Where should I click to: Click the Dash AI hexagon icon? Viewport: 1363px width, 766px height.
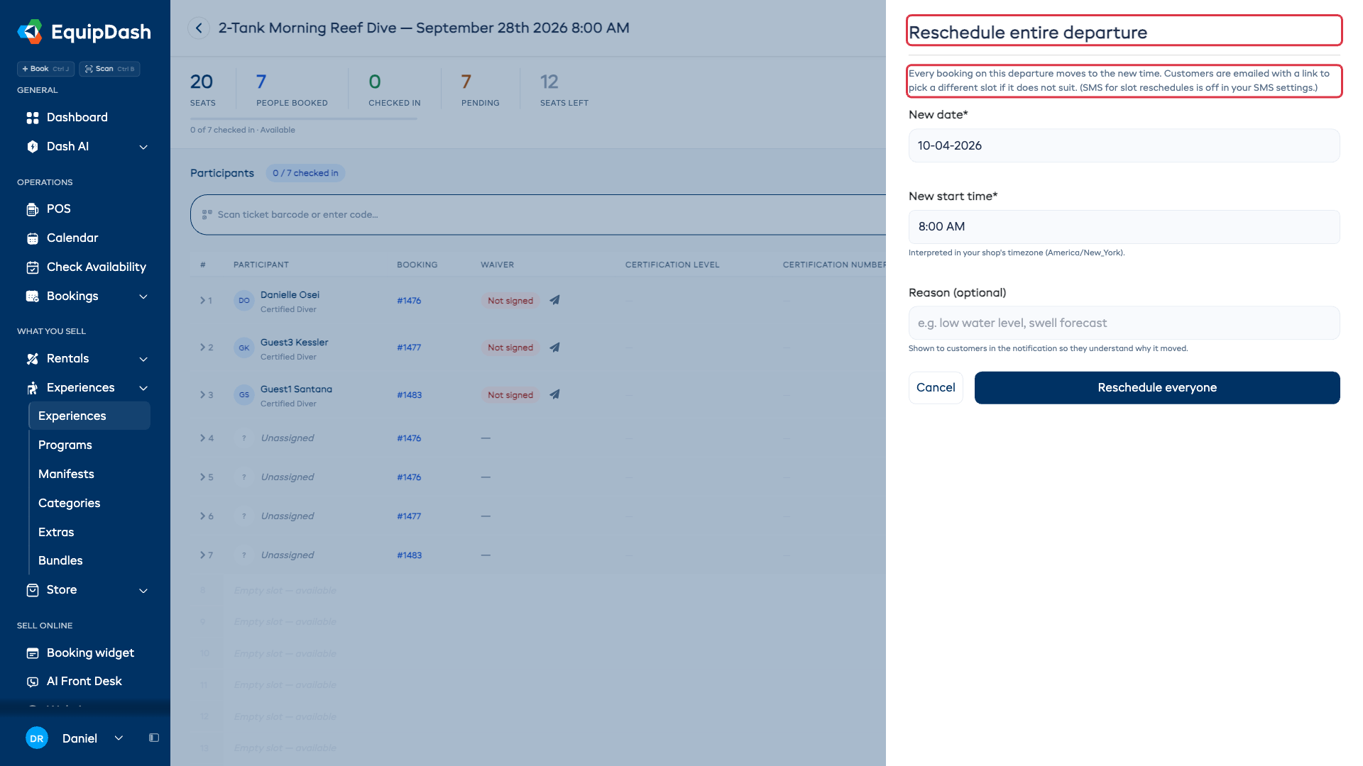click(x=33, y=147)
